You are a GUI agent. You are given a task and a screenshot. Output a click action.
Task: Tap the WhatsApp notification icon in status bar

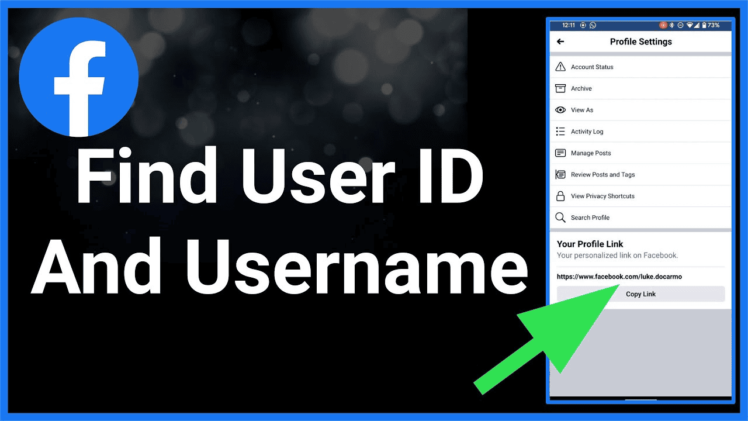(593, 25)
